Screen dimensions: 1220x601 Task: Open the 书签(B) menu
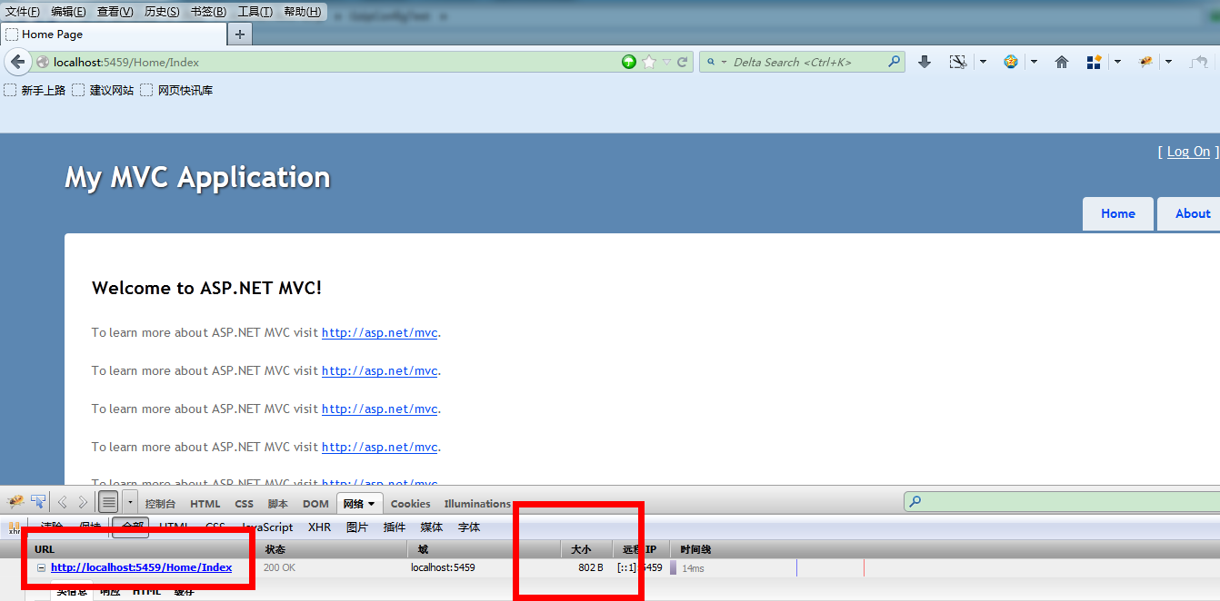(x=208, y=12)
